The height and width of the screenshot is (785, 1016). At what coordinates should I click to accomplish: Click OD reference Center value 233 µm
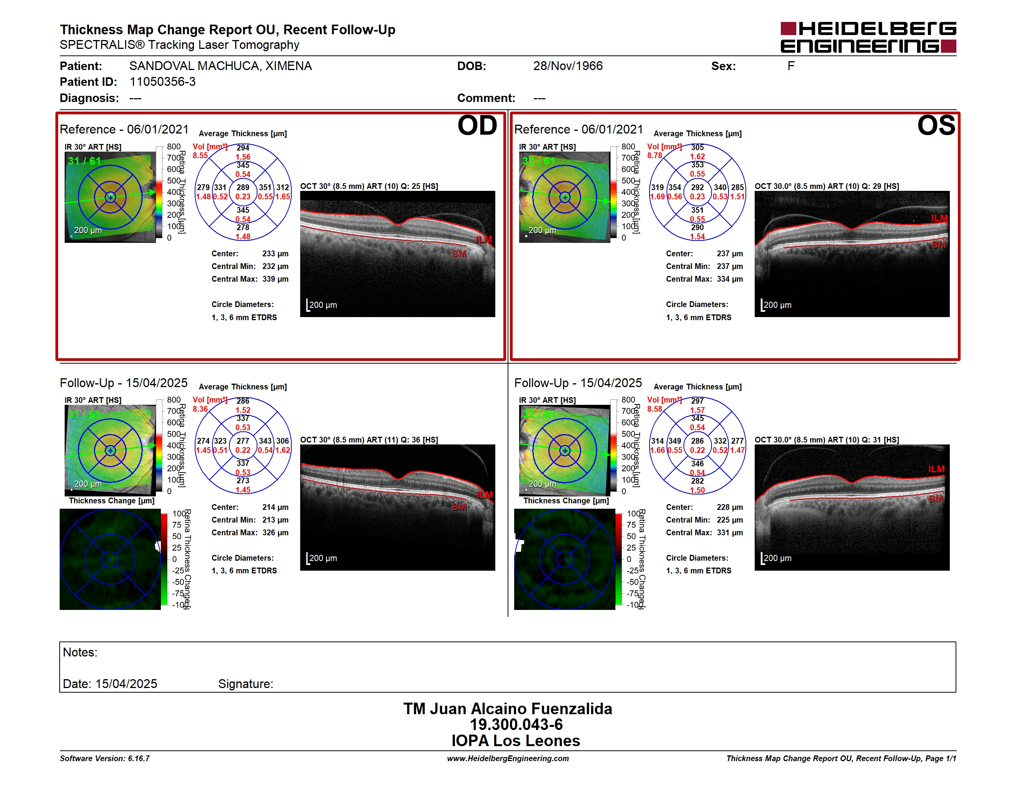276,254
